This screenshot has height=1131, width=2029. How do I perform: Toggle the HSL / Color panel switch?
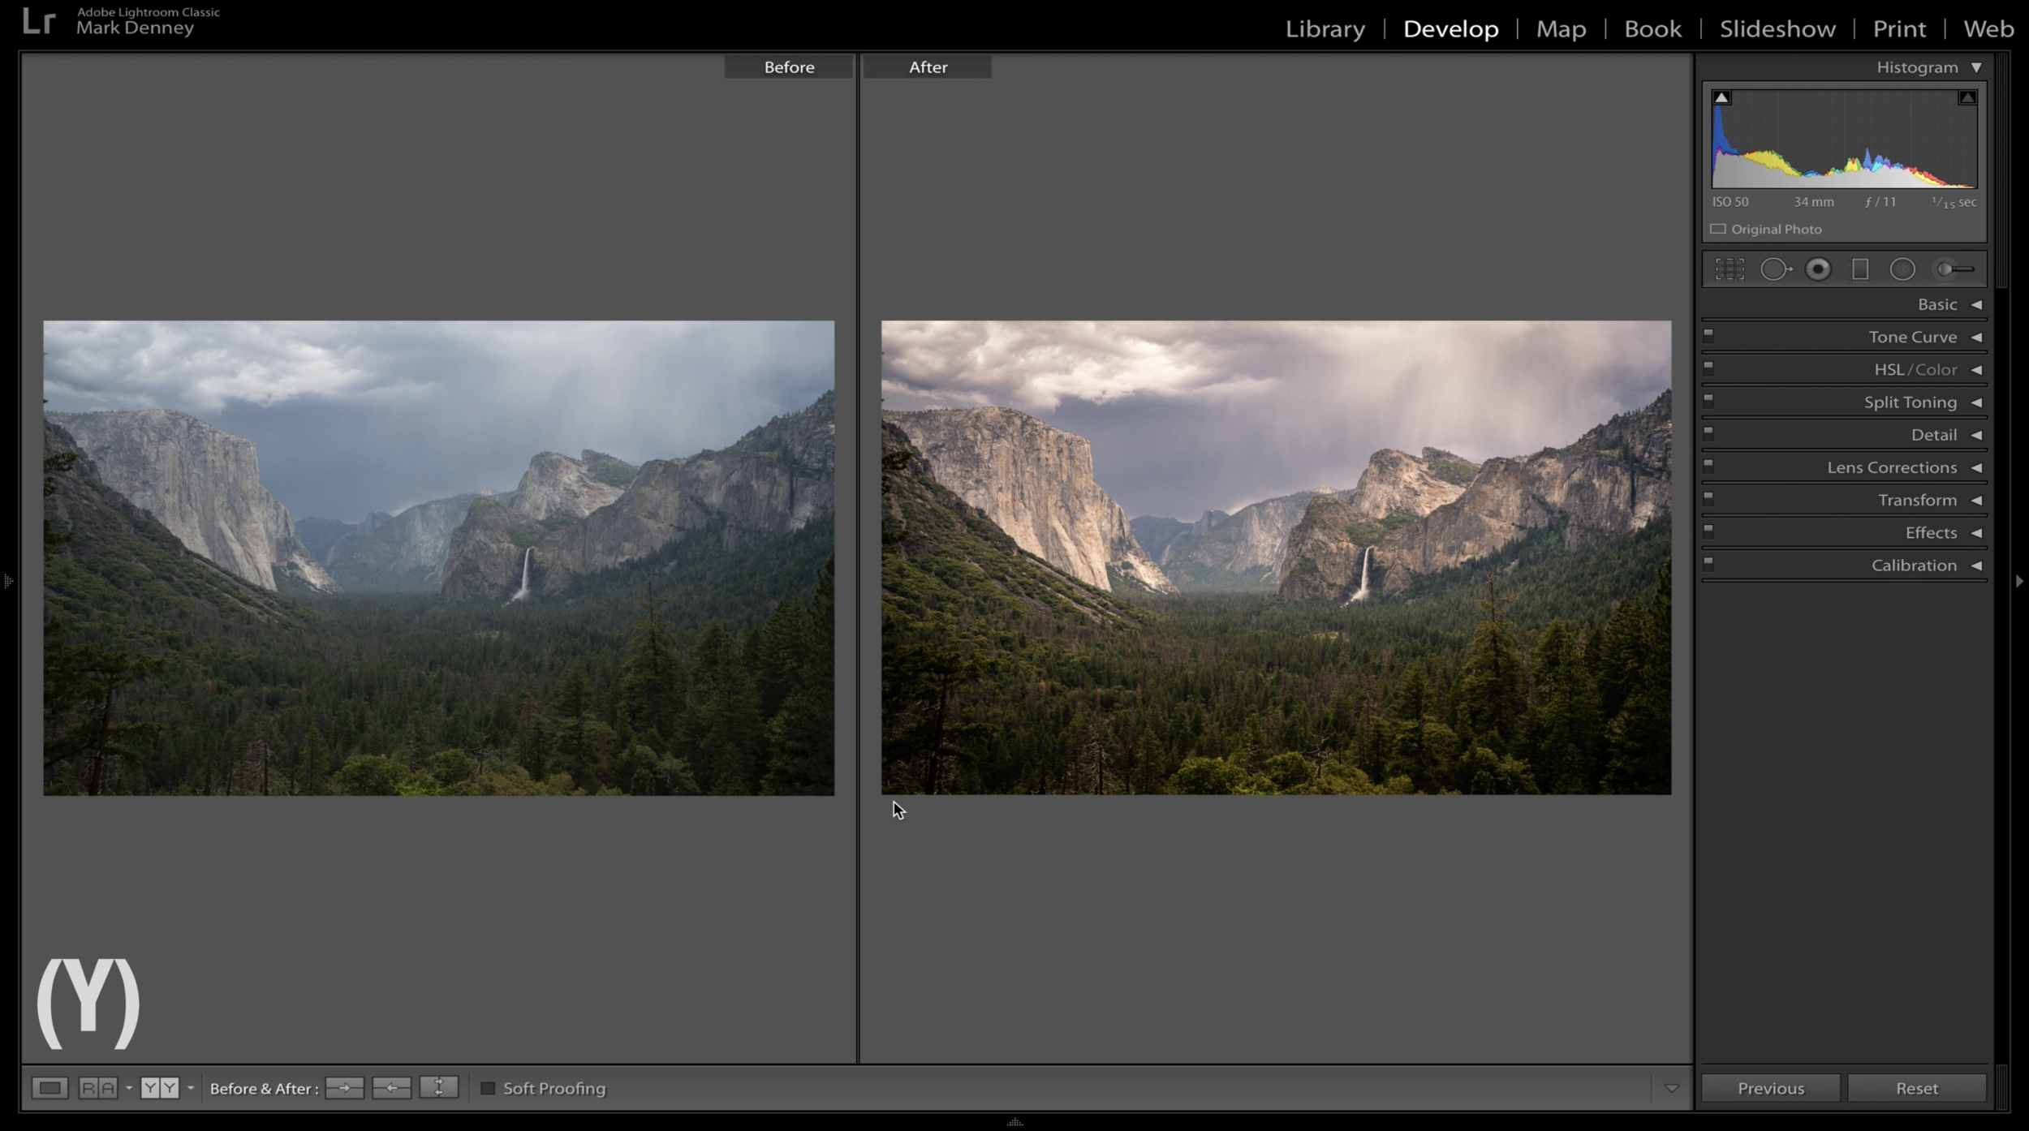[x=1708, y=368]
